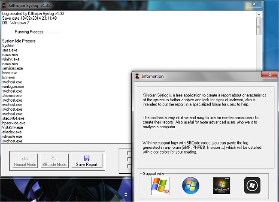Click the Windows Vista orb icon

191,186
